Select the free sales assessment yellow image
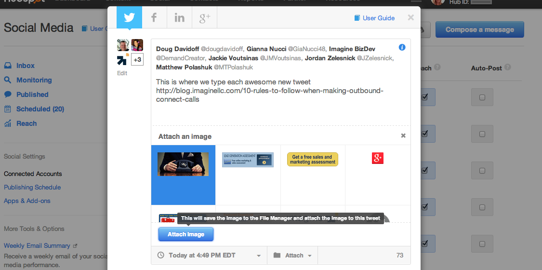The width and height of the screenshot is (542, 270). 313,160
